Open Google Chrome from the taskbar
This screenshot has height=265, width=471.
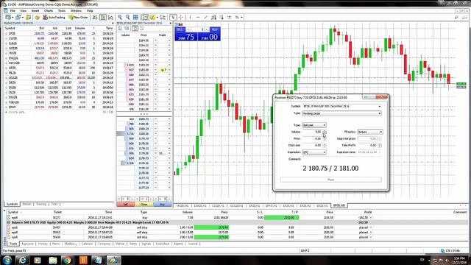click(x=67, y=260)
